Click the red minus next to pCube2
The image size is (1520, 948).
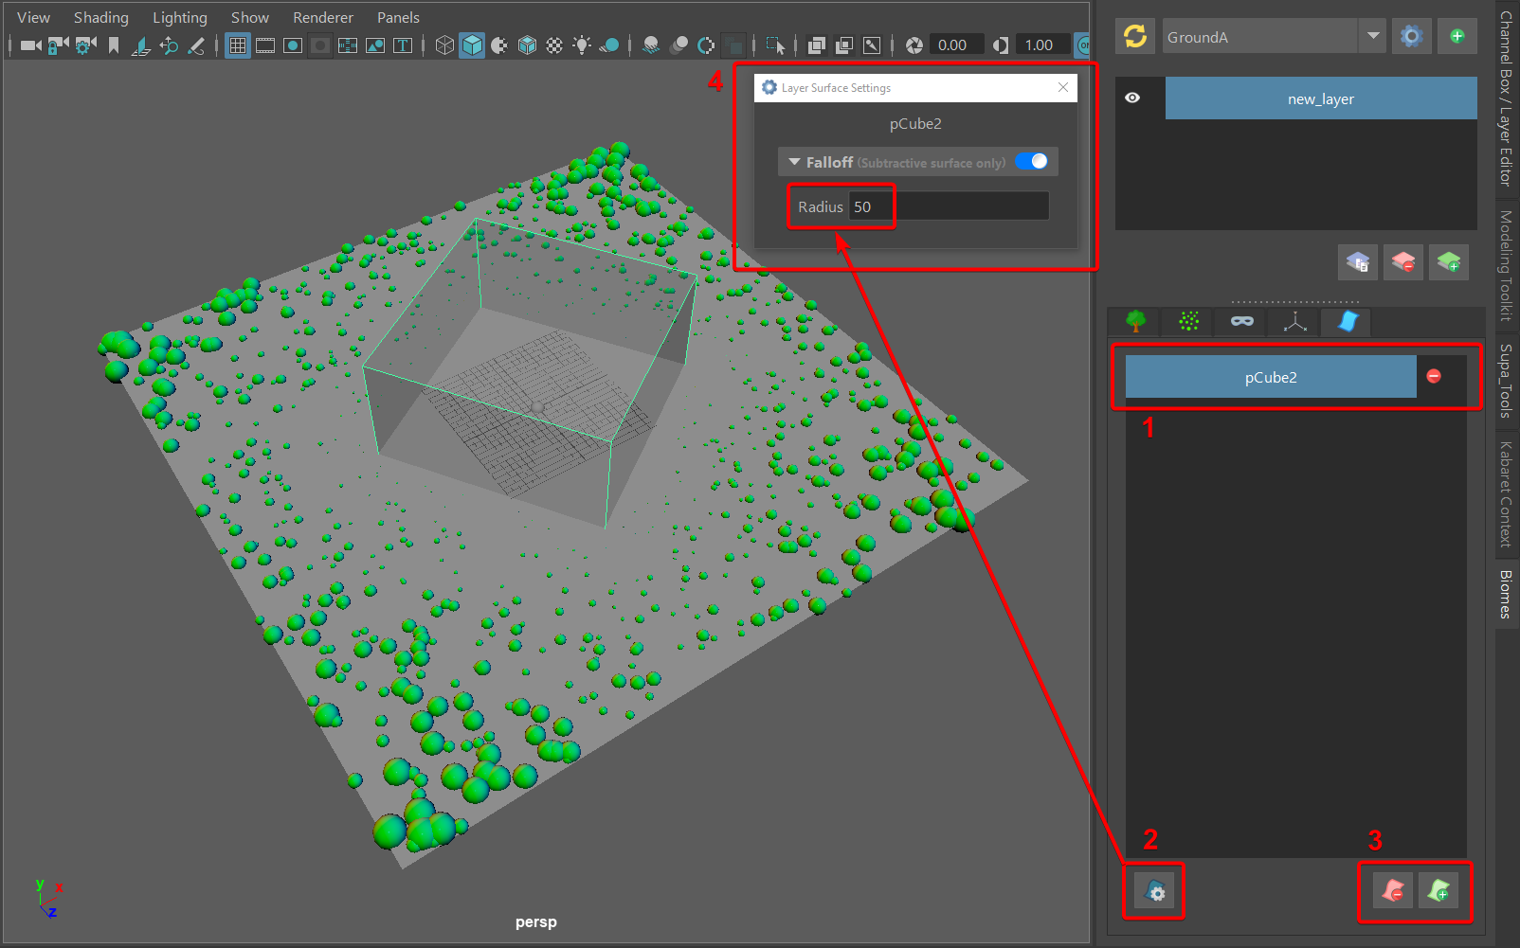point(1434,376)
